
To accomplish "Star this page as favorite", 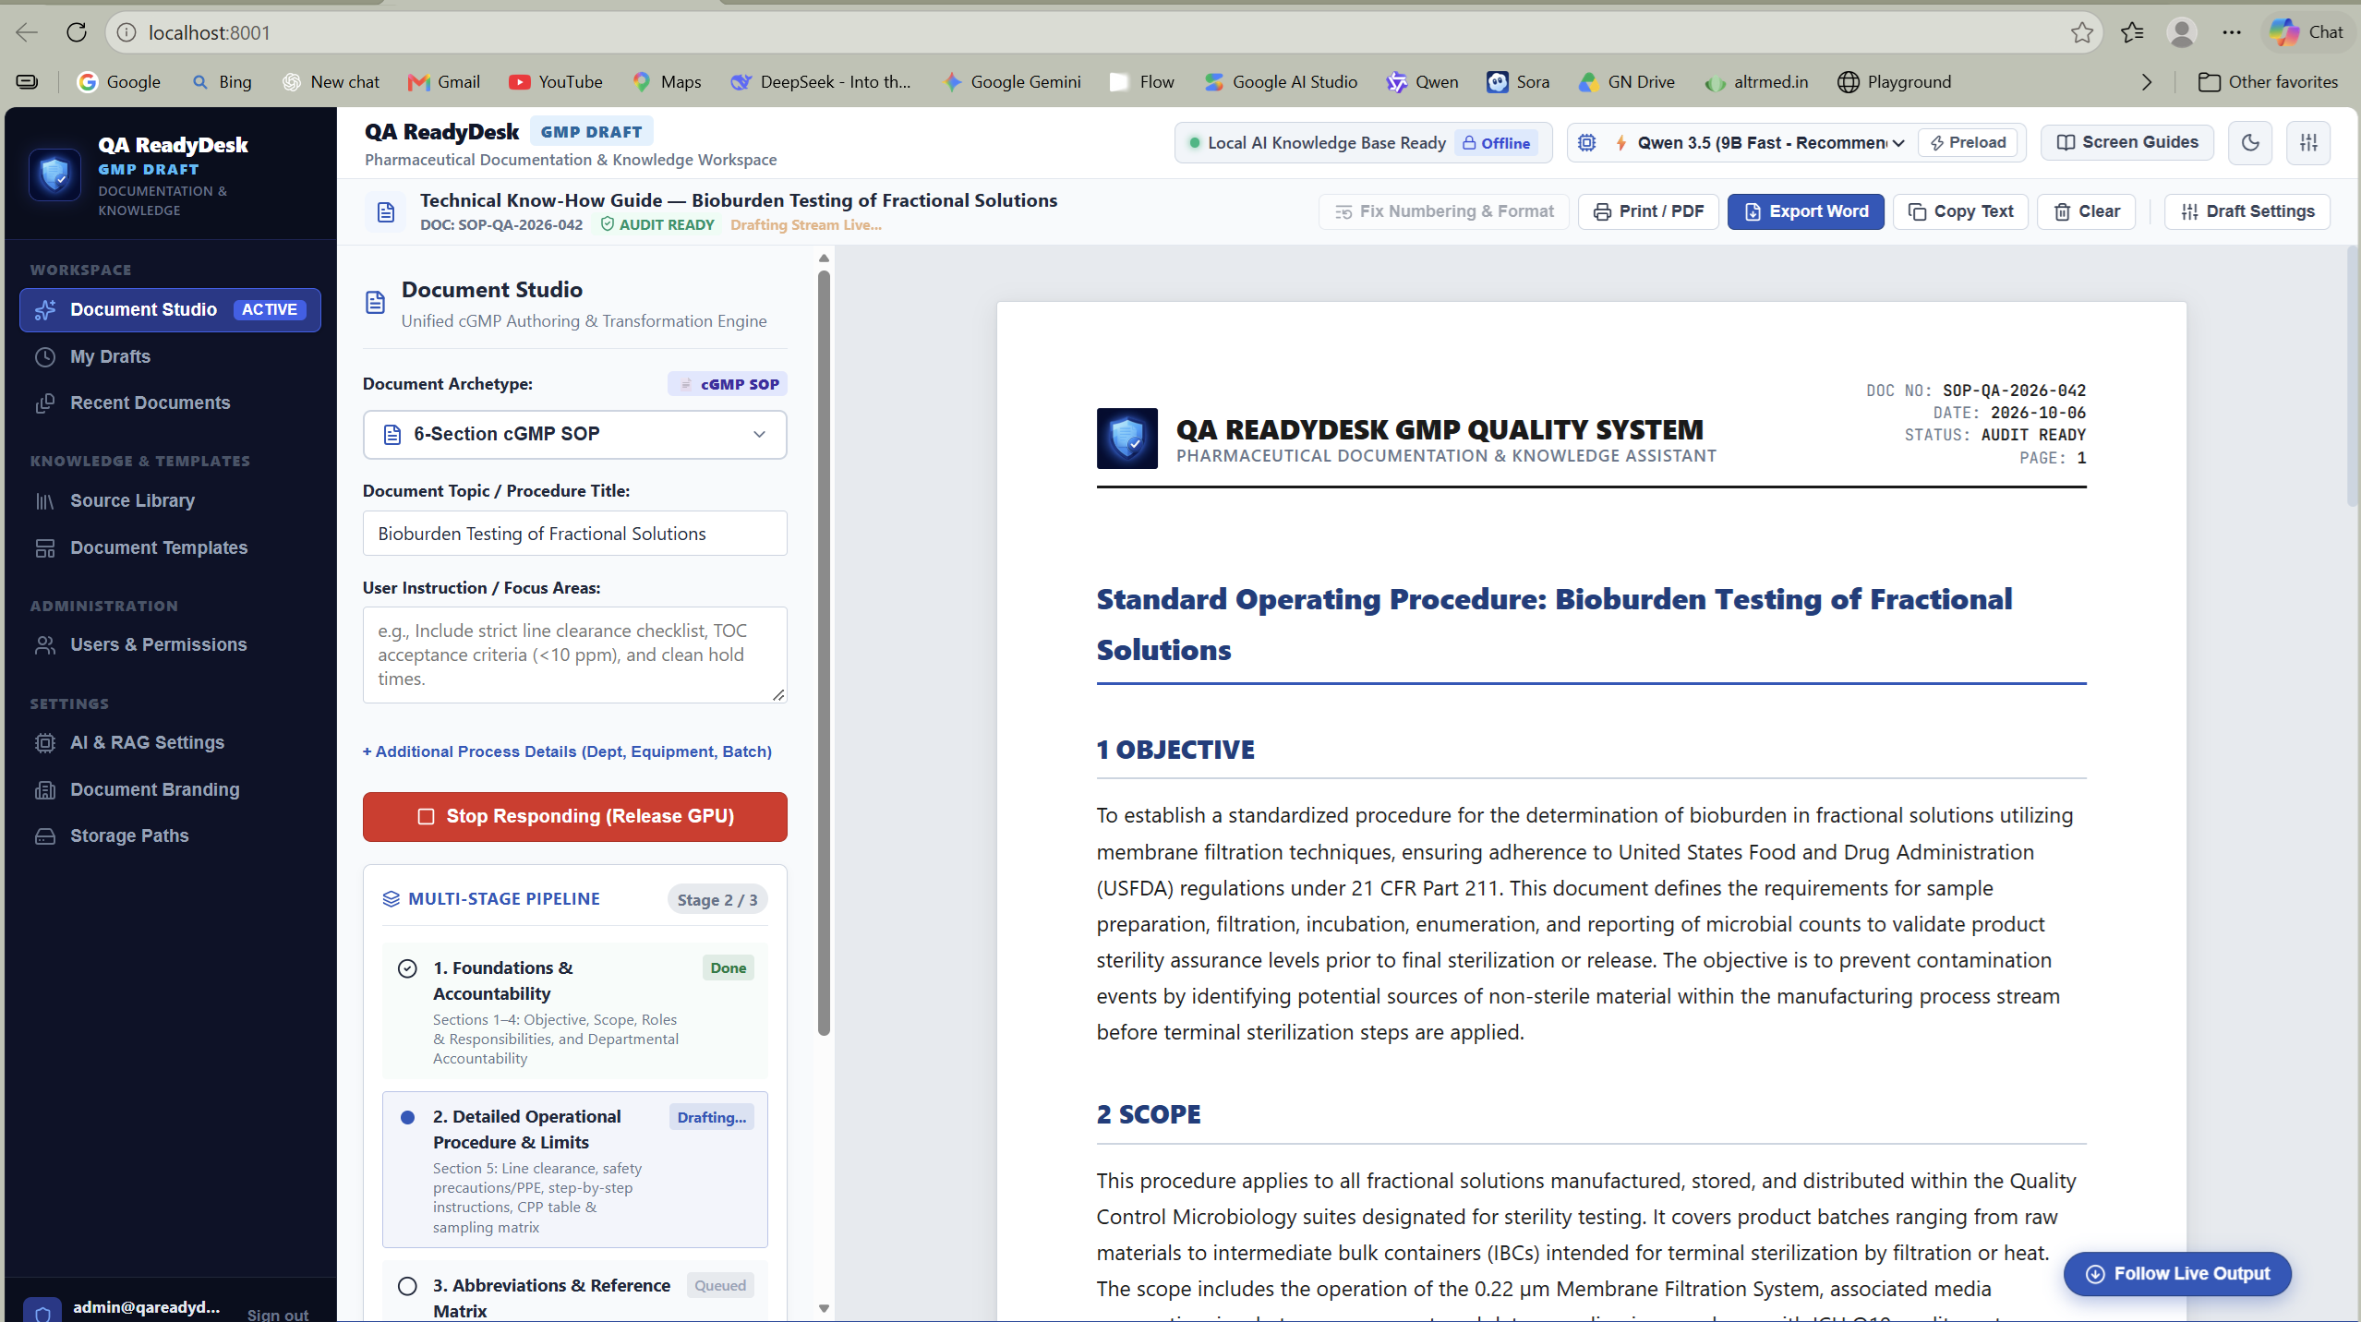I will tap(2081, 32).
